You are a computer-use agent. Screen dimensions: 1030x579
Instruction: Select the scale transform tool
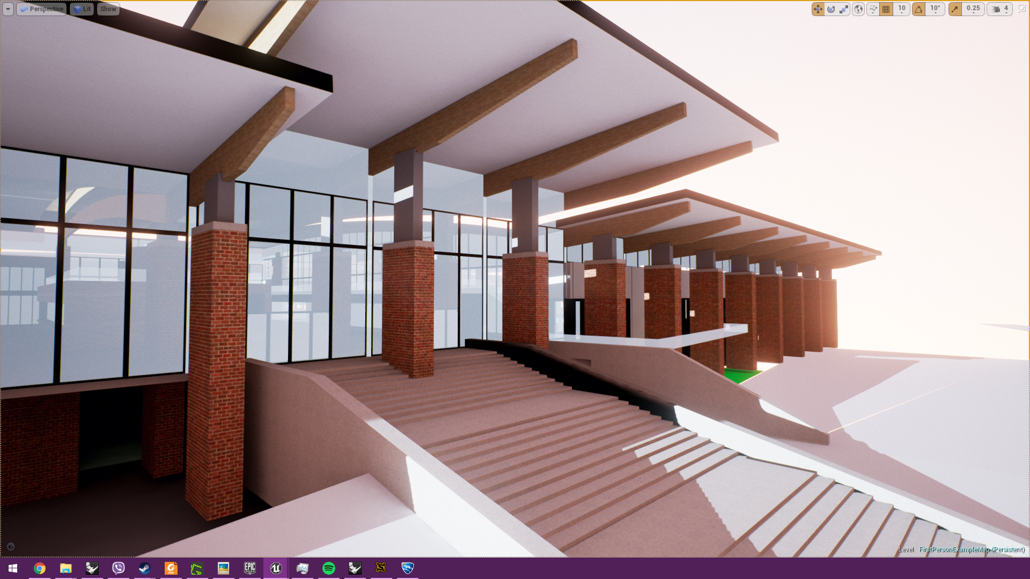tap(844, 9)
